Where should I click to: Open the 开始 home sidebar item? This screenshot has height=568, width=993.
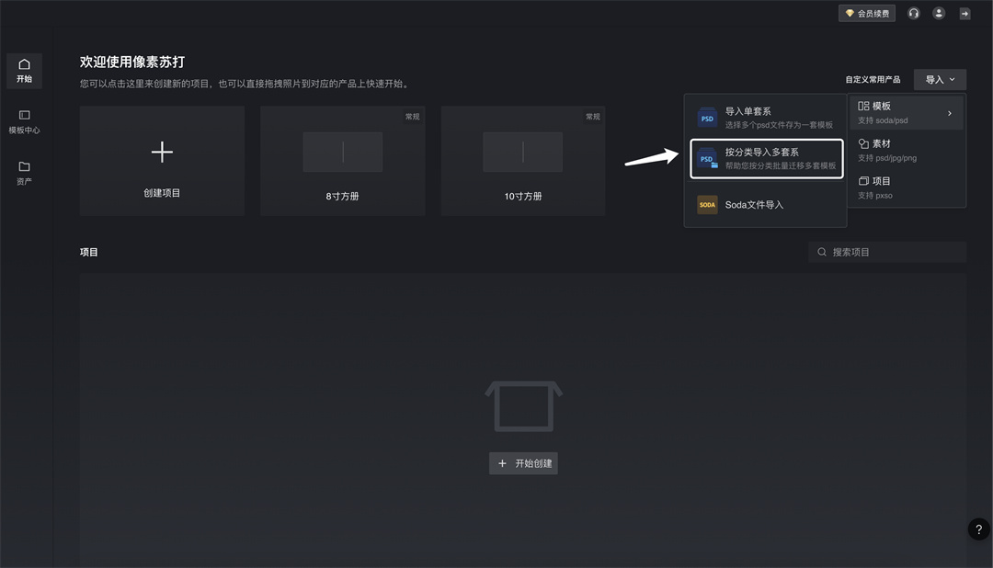pyautogui.click(x=24, y=70)
